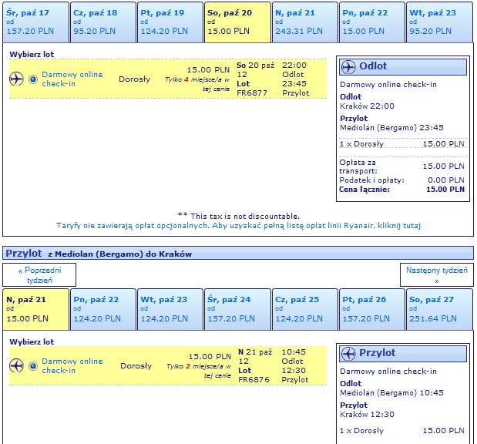Viewport: 477px width, 444px height.
Task: Select the radio button for flight FR6876
Action: pyautogui.click(x=33, y=366)
